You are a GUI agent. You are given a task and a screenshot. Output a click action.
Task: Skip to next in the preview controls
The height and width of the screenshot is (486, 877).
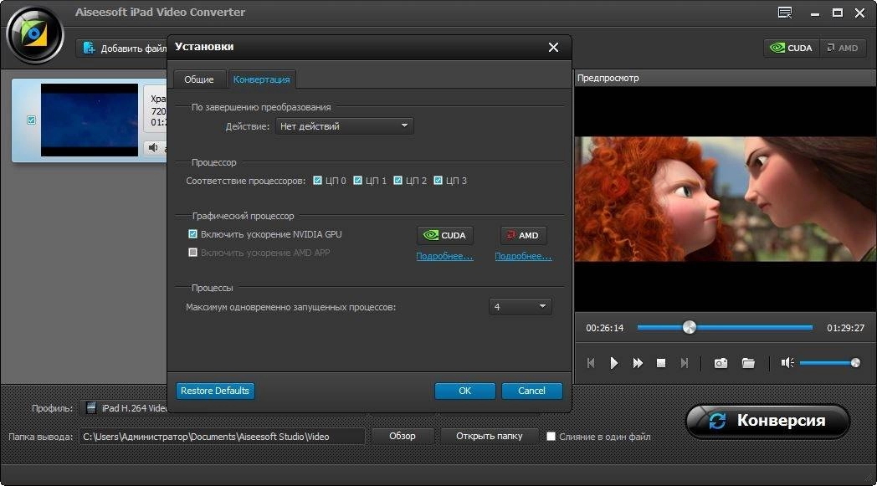[684, 363]
